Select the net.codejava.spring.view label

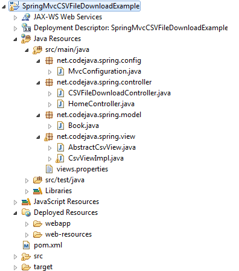(96, 136)
